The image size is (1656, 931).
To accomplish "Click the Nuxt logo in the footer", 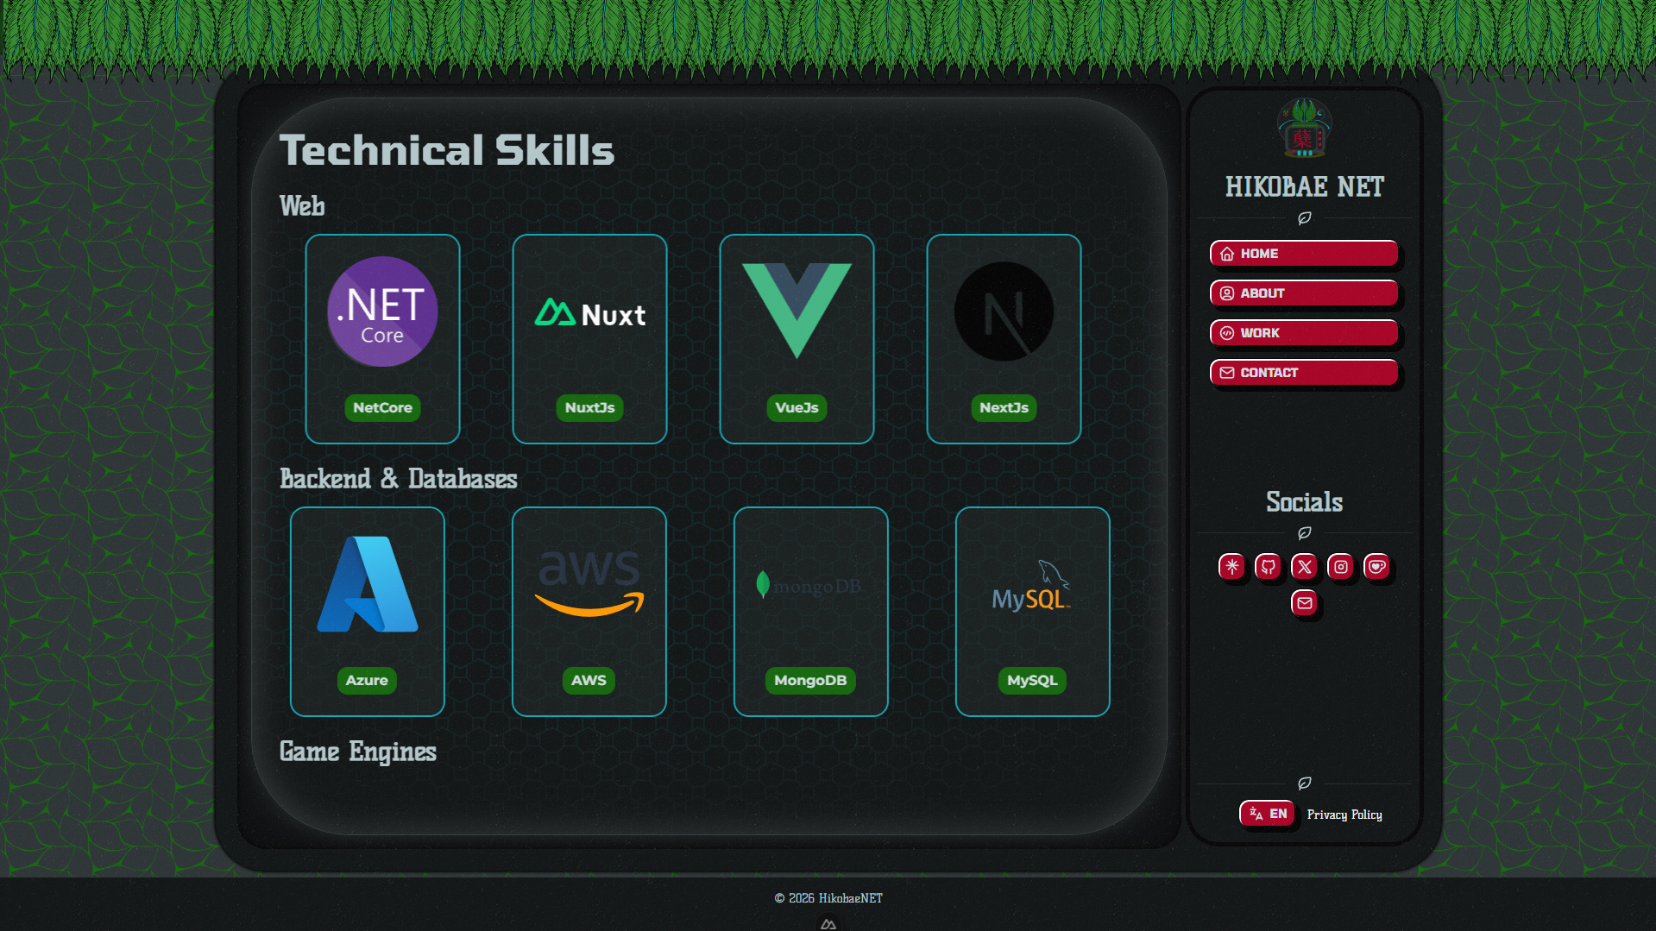I will click(828, 923).
